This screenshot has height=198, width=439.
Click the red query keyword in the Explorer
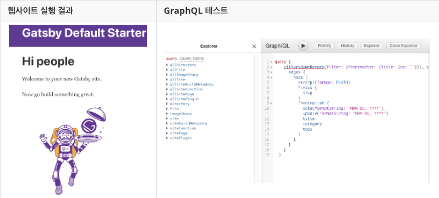pyautogui.click(x=172, y=58)
